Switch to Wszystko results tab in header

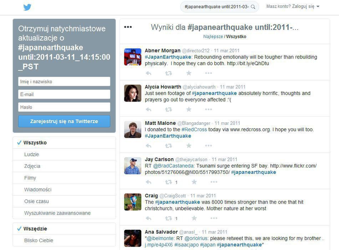[x=236, y=36]
